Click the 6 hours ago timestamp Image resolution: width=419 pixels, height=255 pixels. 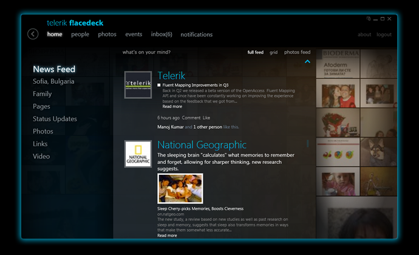(x=168, y=118)
